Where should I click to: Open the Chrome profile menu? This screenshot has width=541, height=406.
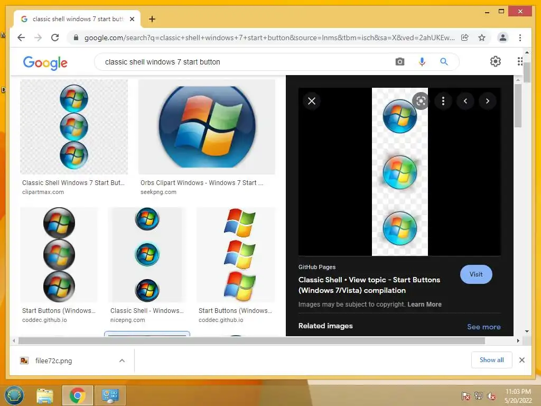click(503, 38)
